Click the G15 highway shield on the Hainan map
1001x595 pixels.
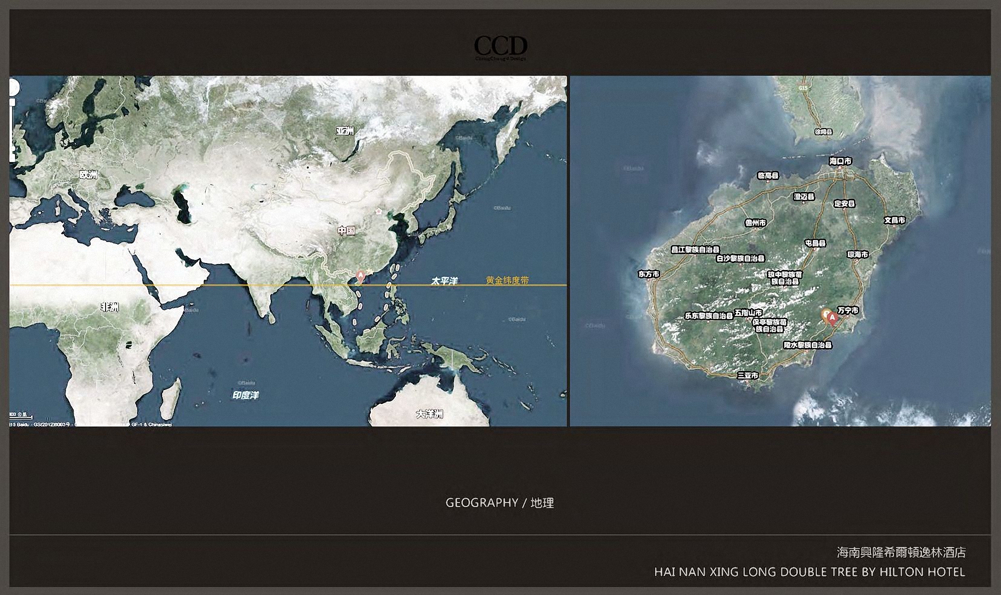pos(803,88)
